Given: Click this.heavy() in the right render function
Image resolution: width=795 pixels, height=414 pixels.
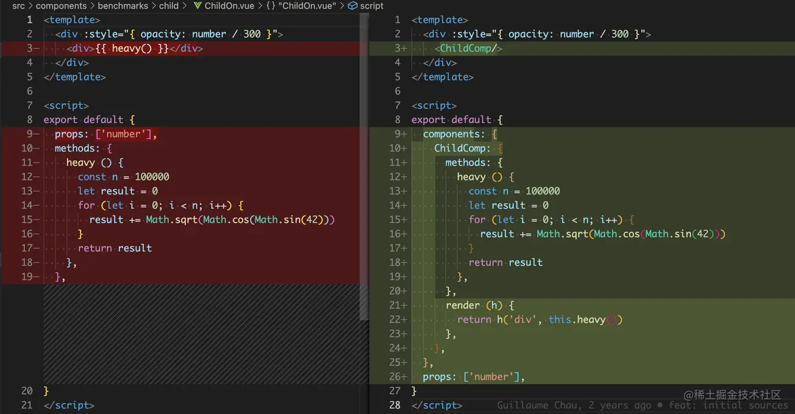Looking at the screenshot, I should 585,319.
